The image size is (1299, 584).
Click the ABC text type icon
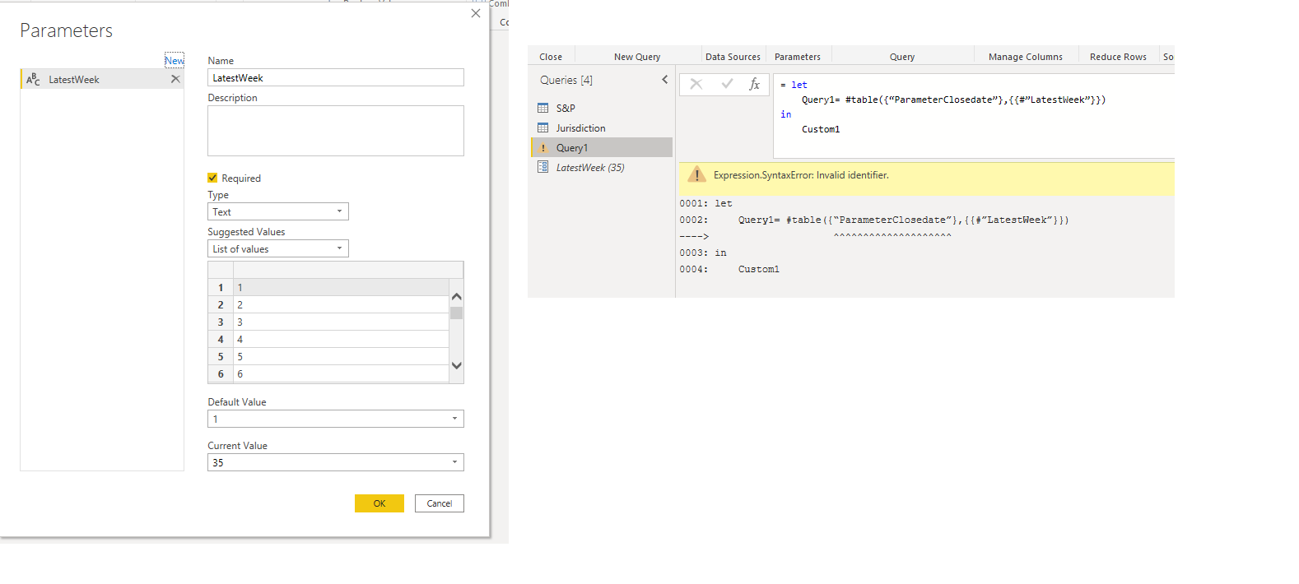33,79
